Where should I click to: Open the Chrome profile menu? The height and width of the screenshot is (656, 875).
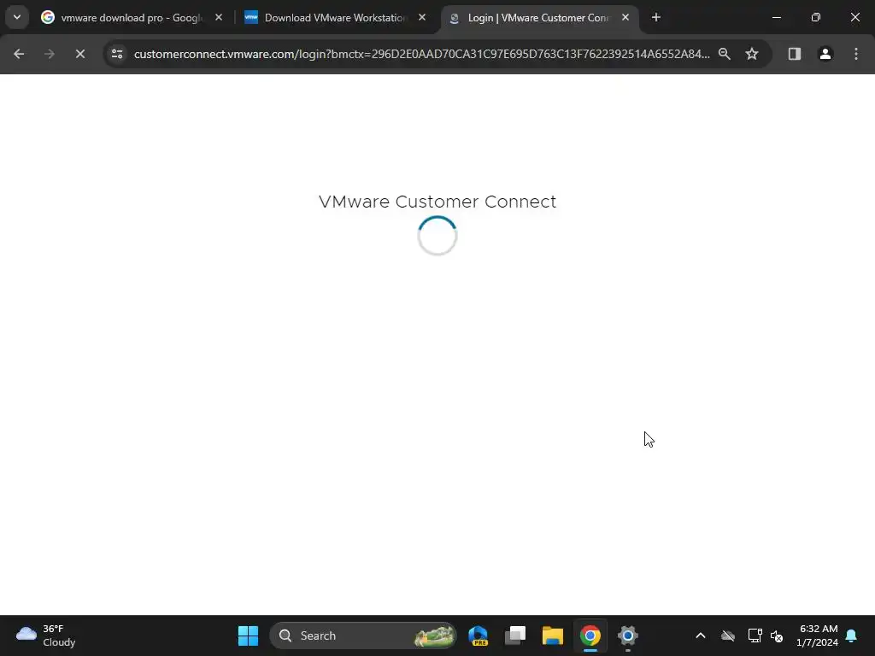click(825, 54)
